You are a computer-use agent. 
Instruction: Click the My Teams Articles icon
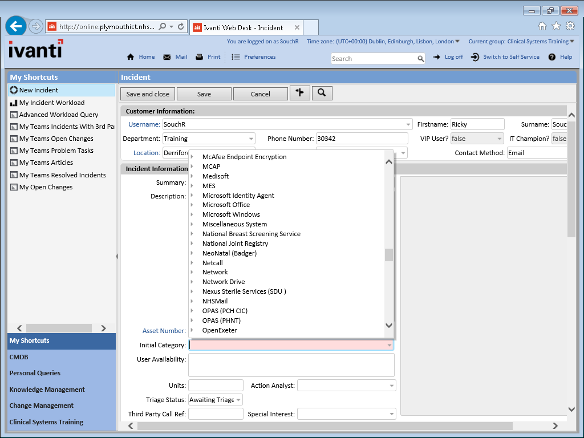[14, 163]
